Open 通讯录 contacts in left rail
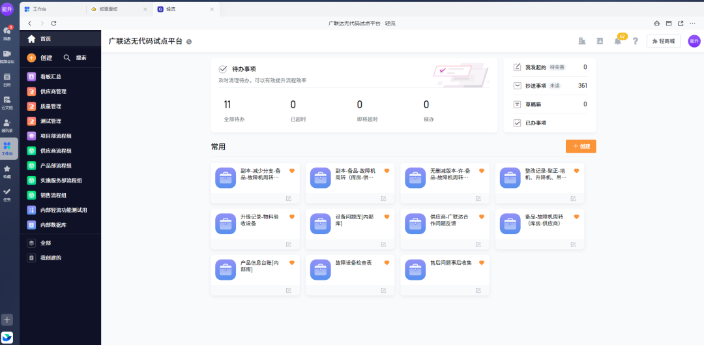The height and width of the screenshot is (345, 704). click(x=7, y=125)
